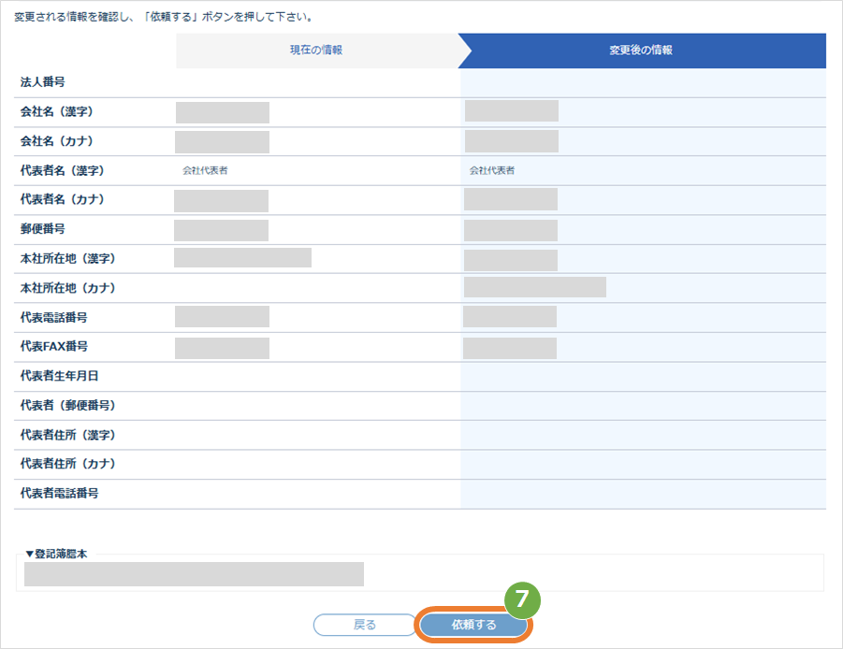The image size is (843, 649).
Task: Click the 代表者電話番号 row label
Action: (x=59, y=493)
